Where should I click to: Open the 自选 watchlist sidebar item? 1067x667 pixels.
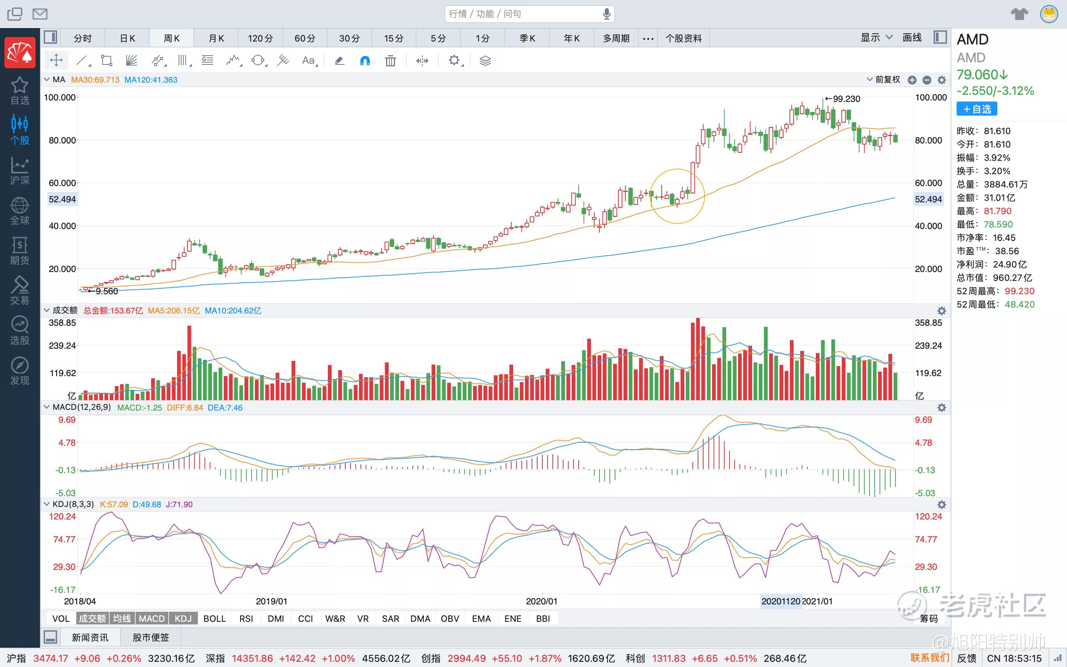[20, 90]
